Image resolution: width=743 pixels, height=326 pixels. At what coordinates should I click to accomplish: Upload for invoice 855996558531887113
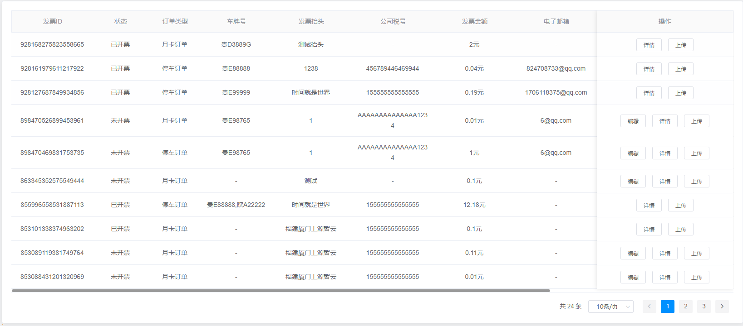(680, 205)
